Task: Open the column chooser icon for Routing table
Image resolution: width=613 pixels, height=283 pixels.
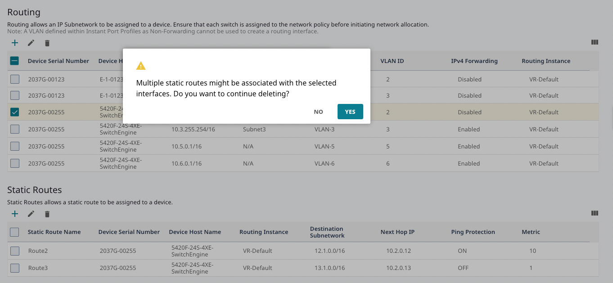Action: [595, 42]
